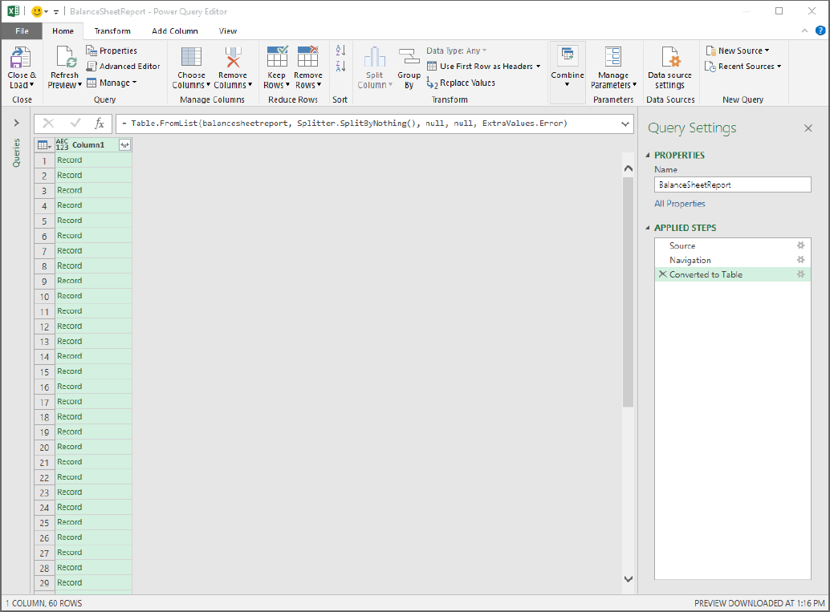Open the File menu
Viewport: 830px width, 612px height.
[22, 31]
